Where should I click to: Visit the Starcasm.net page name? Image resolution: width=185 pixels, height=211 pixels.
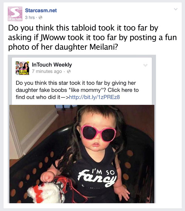[x=41, y=11]
